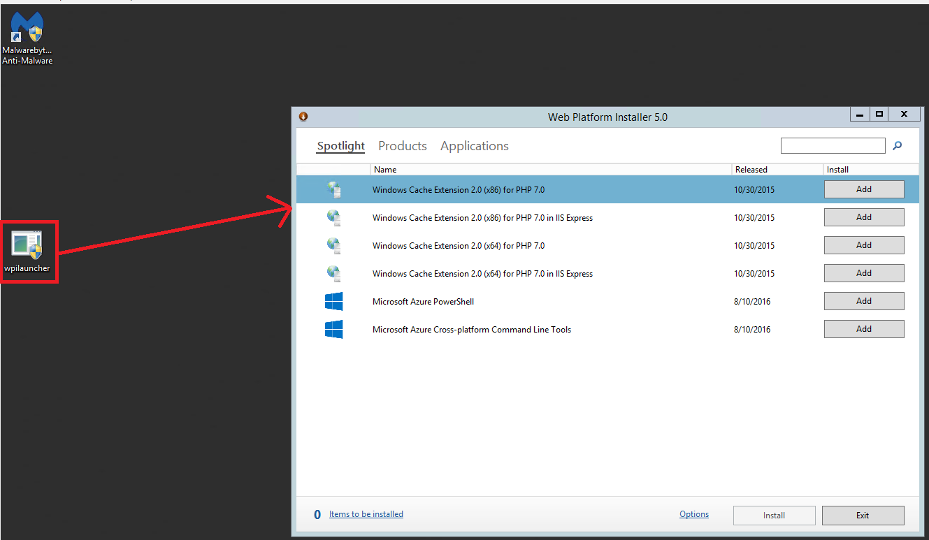Image resolution: width=929 pixels, height=540 pixels.
Task: Click the Install button
Action: (775, 516)
